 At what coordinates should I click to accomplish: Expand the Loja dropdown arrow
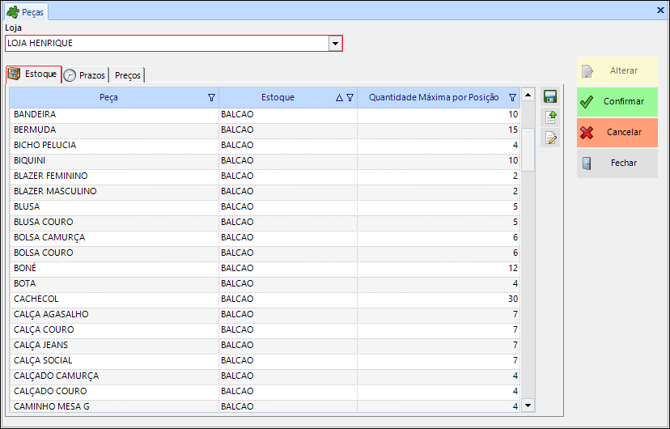coord(336,43)
